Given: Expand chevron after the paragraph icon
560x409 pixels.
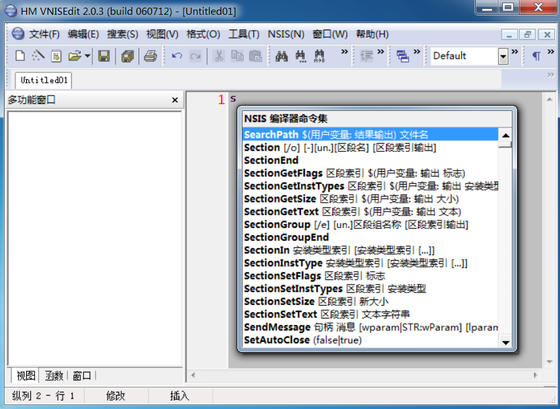Looking at the screenshot, I should coord(551,52).
